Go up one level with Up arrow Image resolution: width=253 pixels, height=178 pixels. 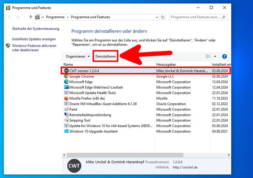click(x=31, y=17)
